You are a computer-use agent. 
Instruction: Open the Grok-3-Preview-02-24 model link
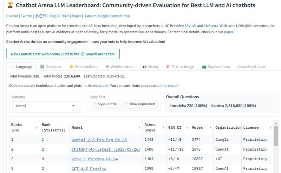[94, 159]
